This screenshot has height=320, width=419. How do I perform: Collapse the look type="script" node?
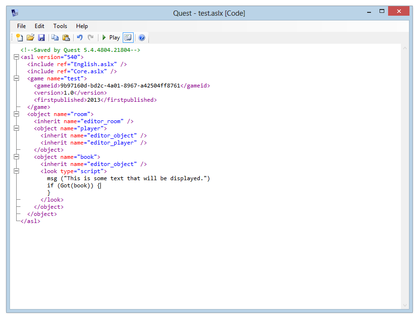click(x=17, y=171)
